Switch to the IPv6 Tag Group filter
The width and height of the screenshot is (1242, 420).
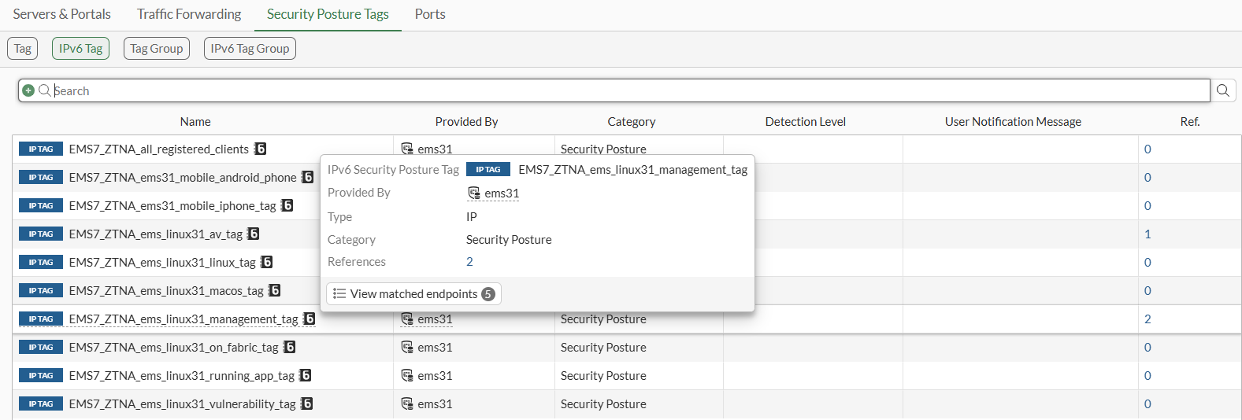pos(250,48)
